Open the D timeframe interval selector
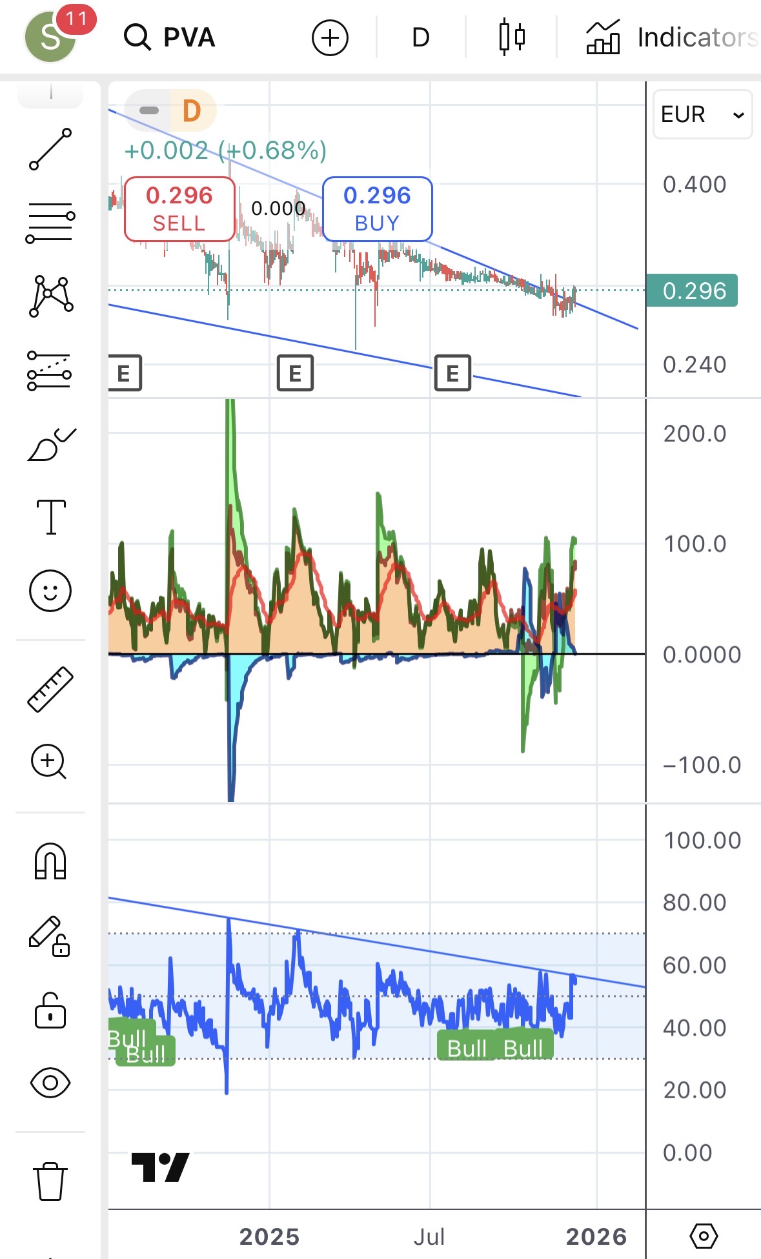Image resolution: width=761 pixels, height=1259 pixels. coord(420,37)
